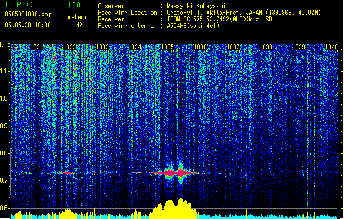Screen dimensions: 344x219
Task: Click the 0.9 kHz axis label
Action: [x=5, y=126]
